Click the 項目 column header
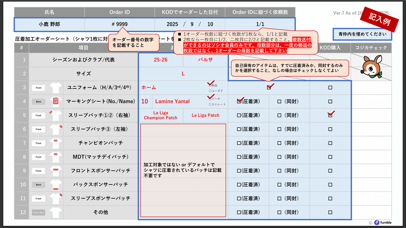The height and width of the screenshot is (228, 406). [83, 48]
